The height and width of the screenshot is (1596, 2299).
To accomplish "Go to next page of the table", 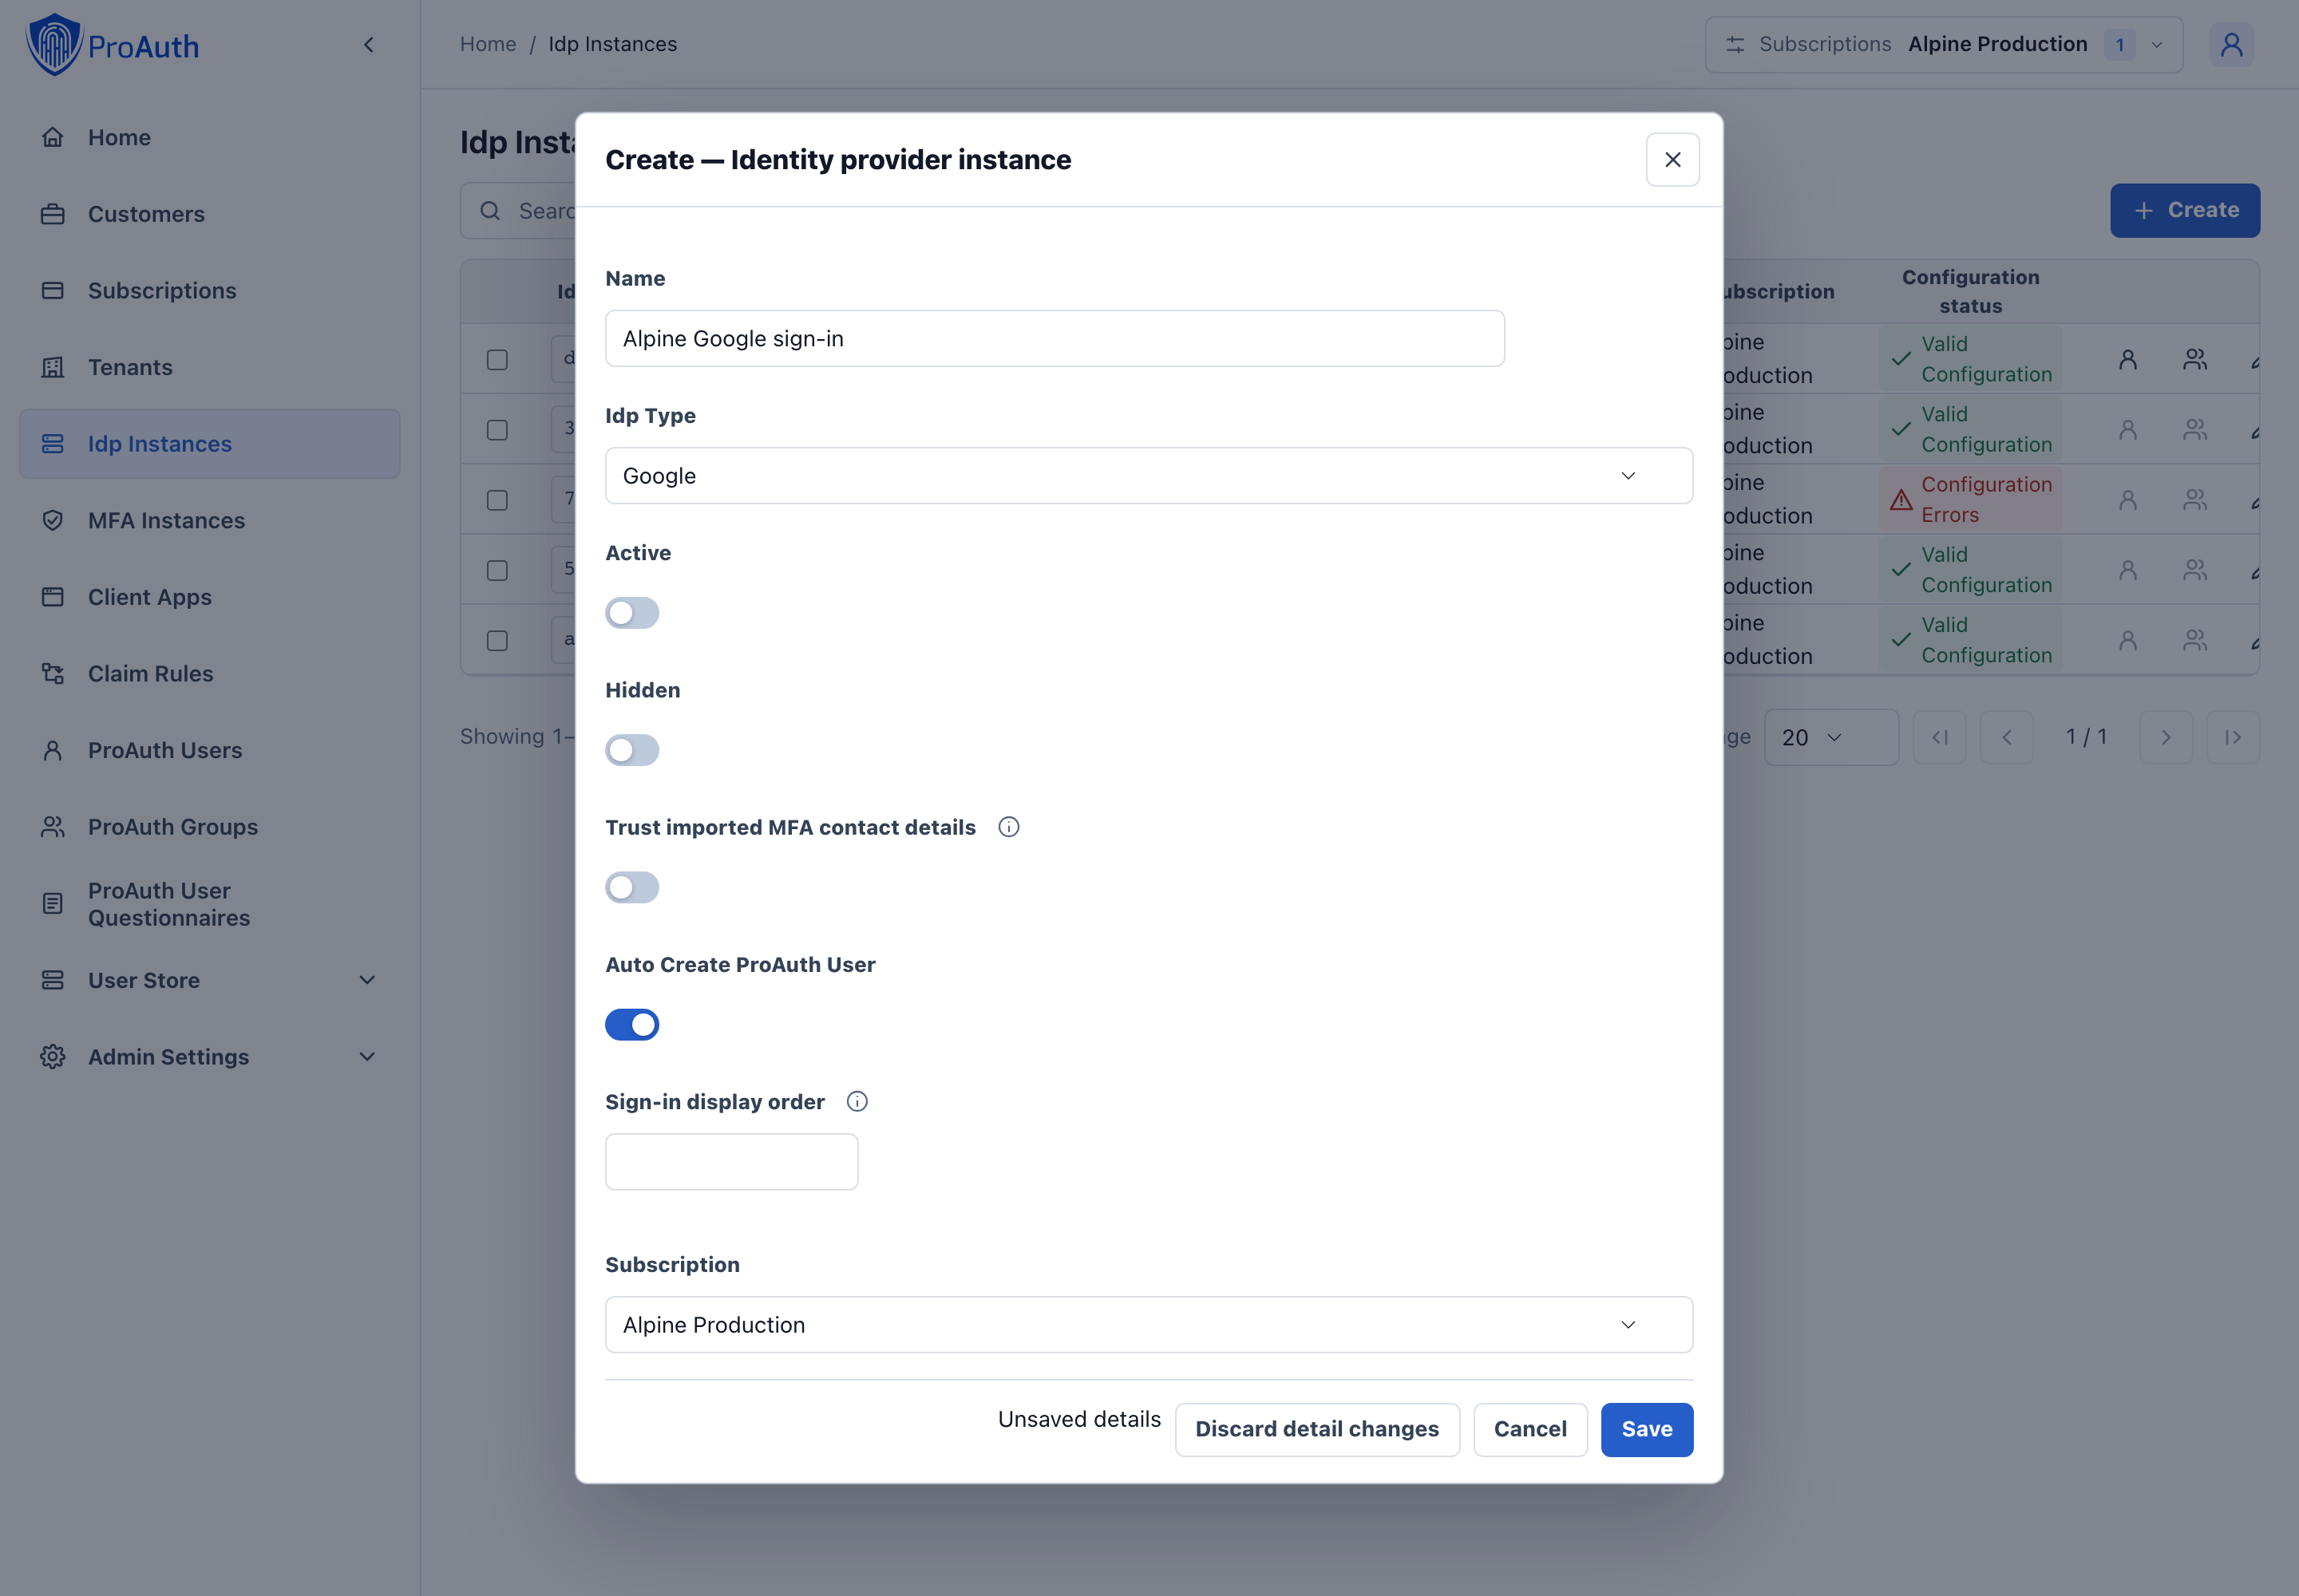I will (2166, 737).
